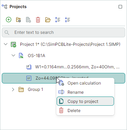The image size is (127, 130).
Task: Click the Rename menu icon
Action: 61,92
